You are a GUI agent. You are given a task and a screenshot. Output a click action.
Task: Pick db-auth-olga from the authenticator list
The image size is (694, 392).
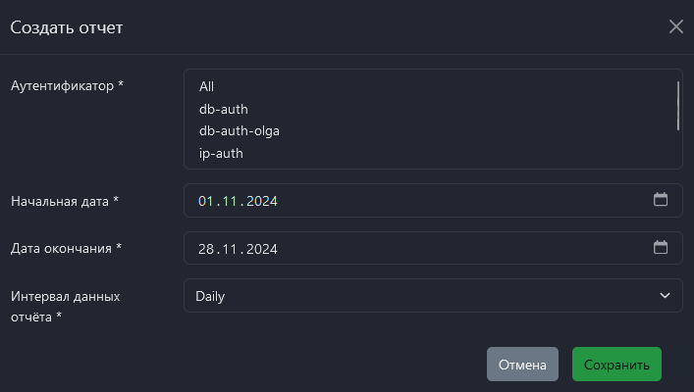point(232,130)
